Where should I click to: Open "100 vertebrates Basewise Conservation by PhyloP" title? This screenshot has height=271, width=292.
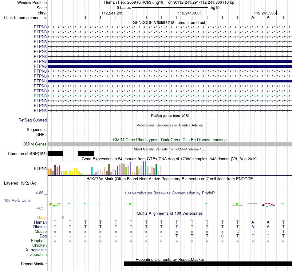pos(170,193)
